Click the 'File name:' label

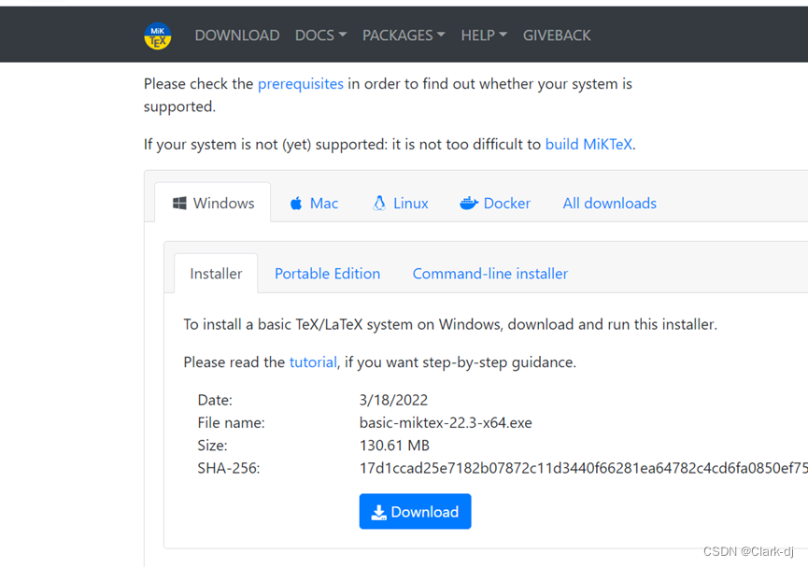231,422
